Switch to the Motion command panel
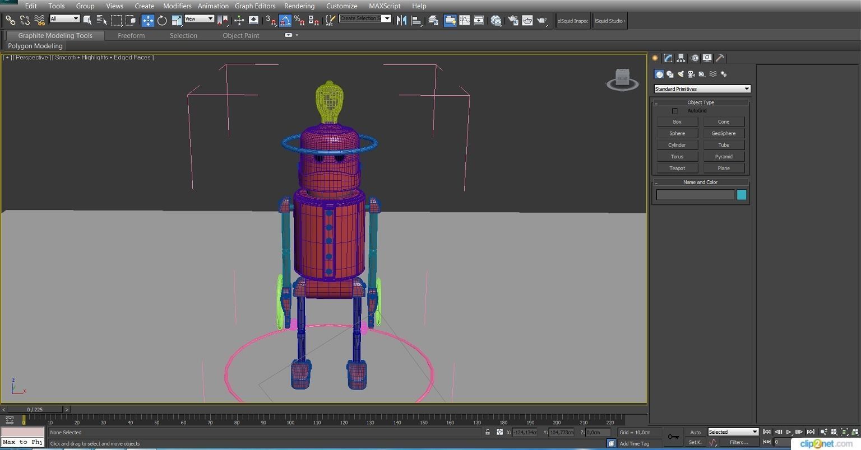Image resolution: width=861 pixels, height=450 pixels. [x=695, y=58]
